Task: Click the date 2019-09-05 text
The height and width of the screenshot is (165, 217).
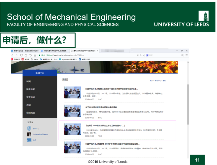Action: (x=89, y=100)
